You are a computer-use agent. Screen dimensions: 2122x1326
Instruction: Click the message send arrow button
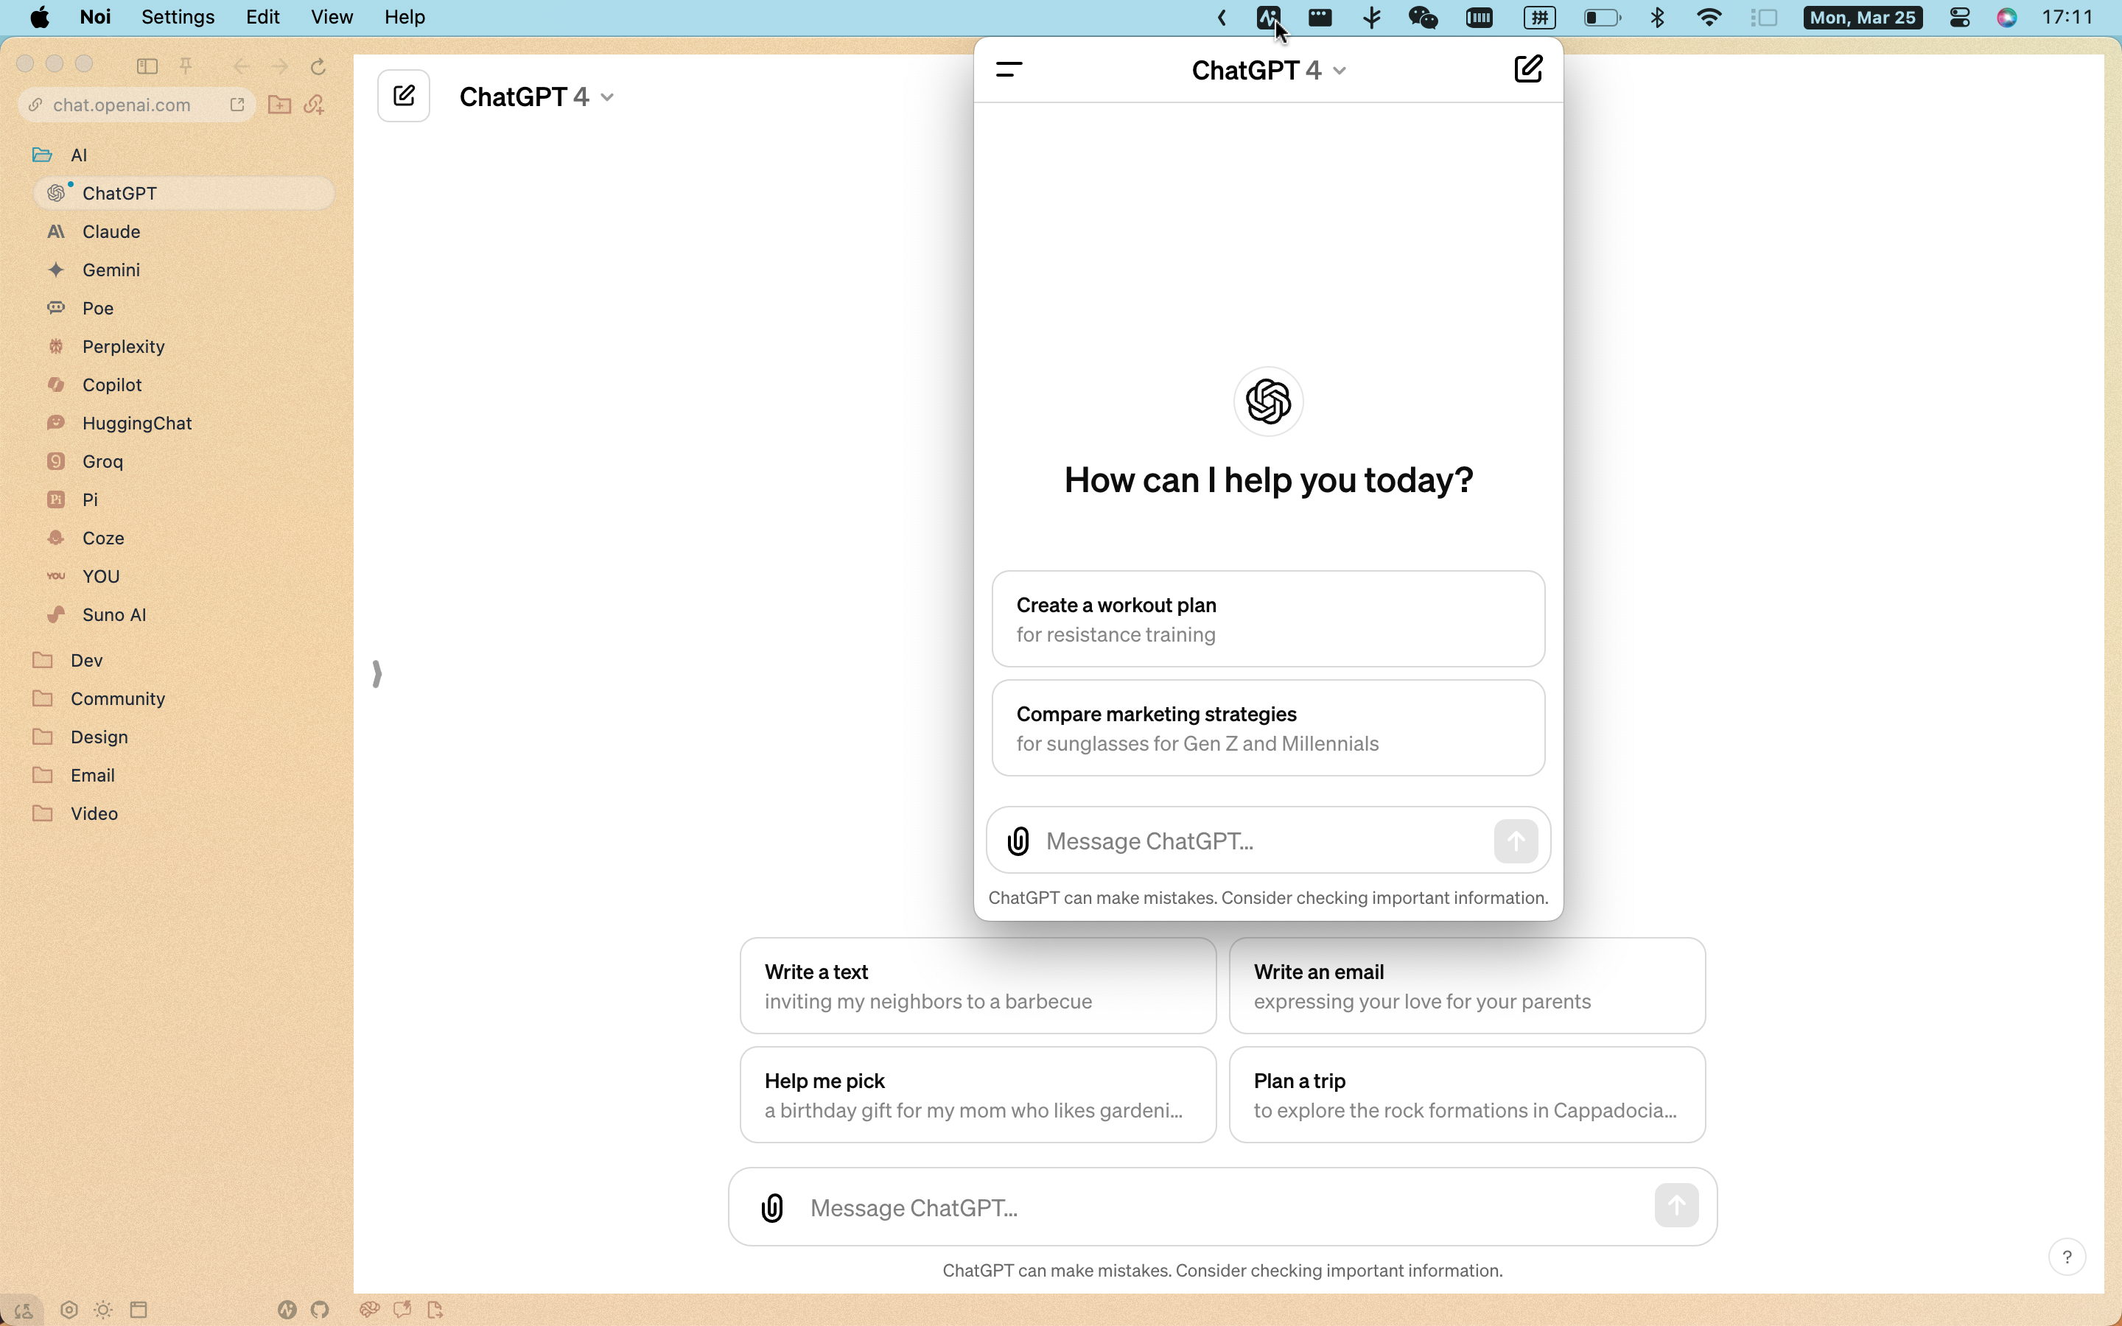click(1516, 841)
